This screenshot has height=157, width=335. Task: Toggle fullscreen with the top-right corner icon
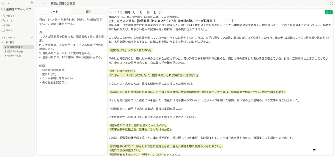point(332,3)
